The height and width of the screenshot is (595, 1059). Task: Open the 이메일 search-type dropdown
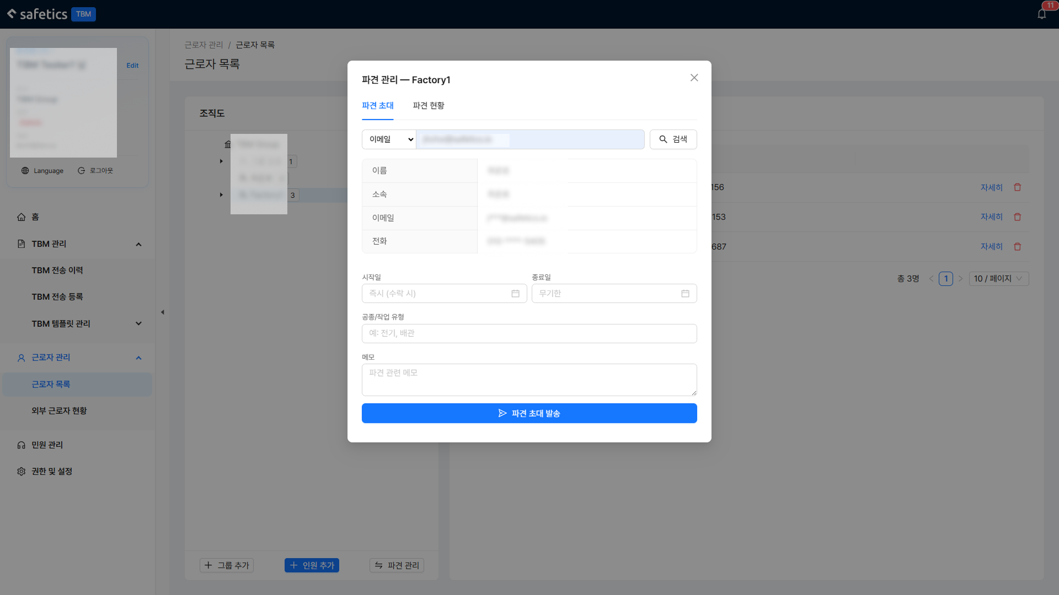coord(389,139)
